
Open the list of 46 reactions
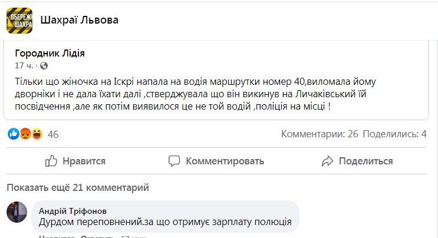[x=53, y=134]
